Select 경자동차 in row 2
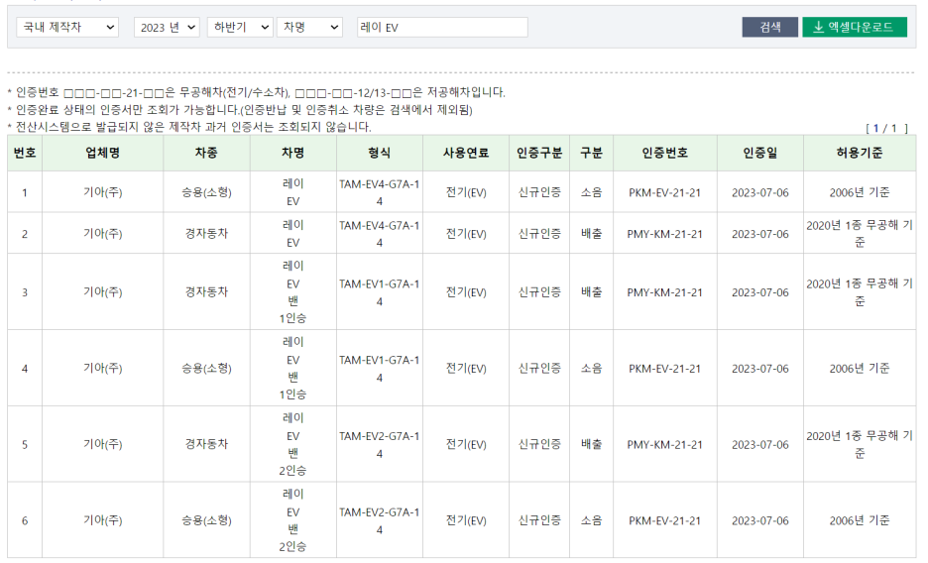 206,234
